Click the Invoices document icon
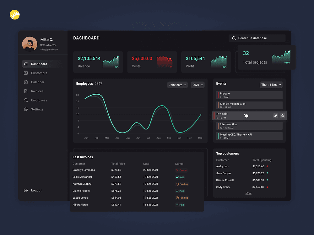The height and width of the screenshot is (235, 314). point(26,91)
